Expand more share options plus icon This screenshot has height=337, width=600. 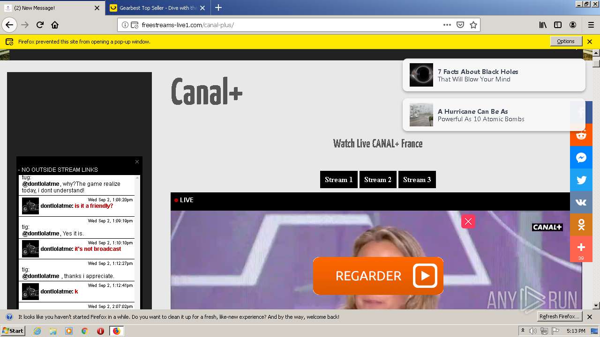(x=581, y=249)
